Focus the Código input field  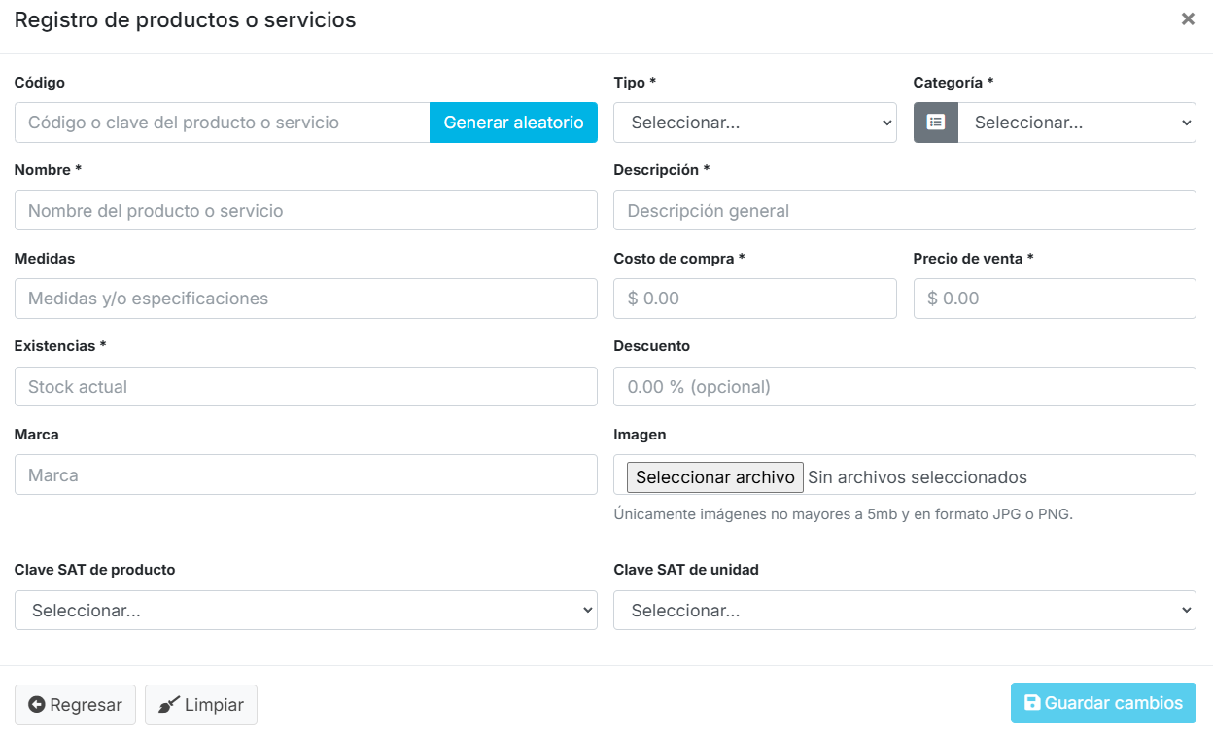coord(222,123)
